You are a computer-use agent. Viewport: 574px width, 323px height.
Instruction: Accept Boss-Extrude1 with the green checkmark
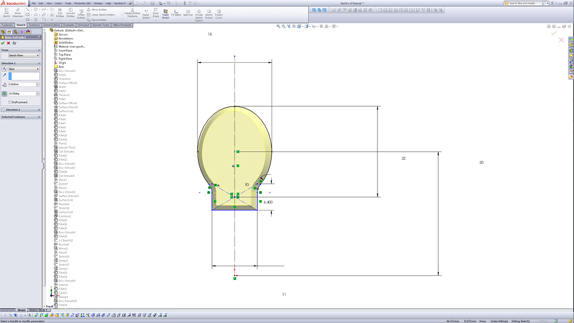[x=2, y=43]
